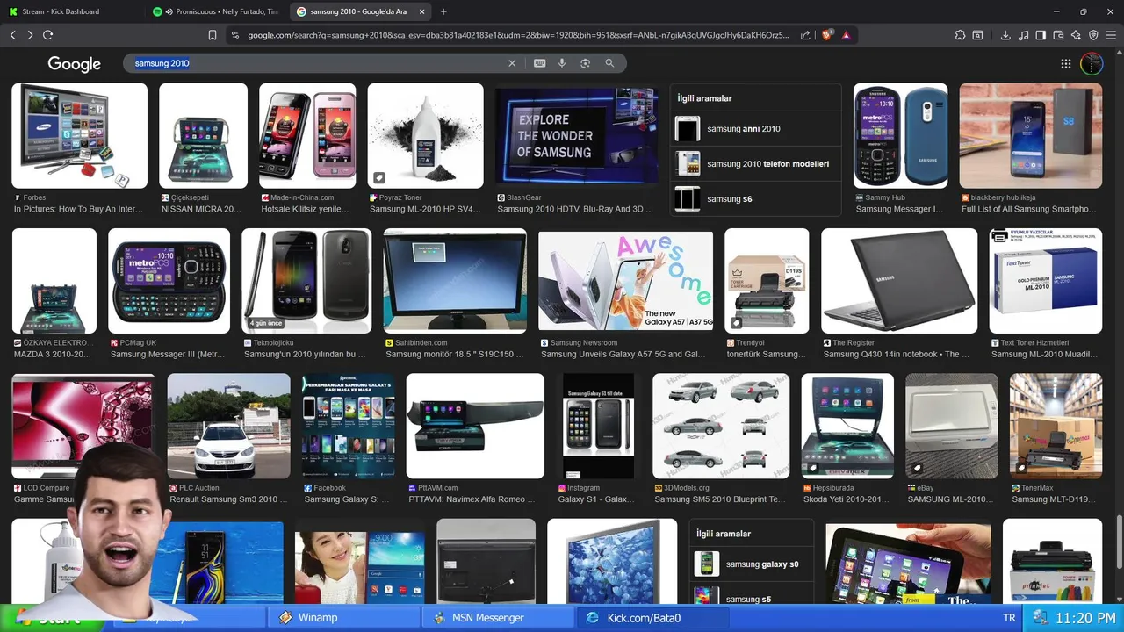
Task: Open Leo AI sparkle icon
Action: click(x=1076, y=35)
